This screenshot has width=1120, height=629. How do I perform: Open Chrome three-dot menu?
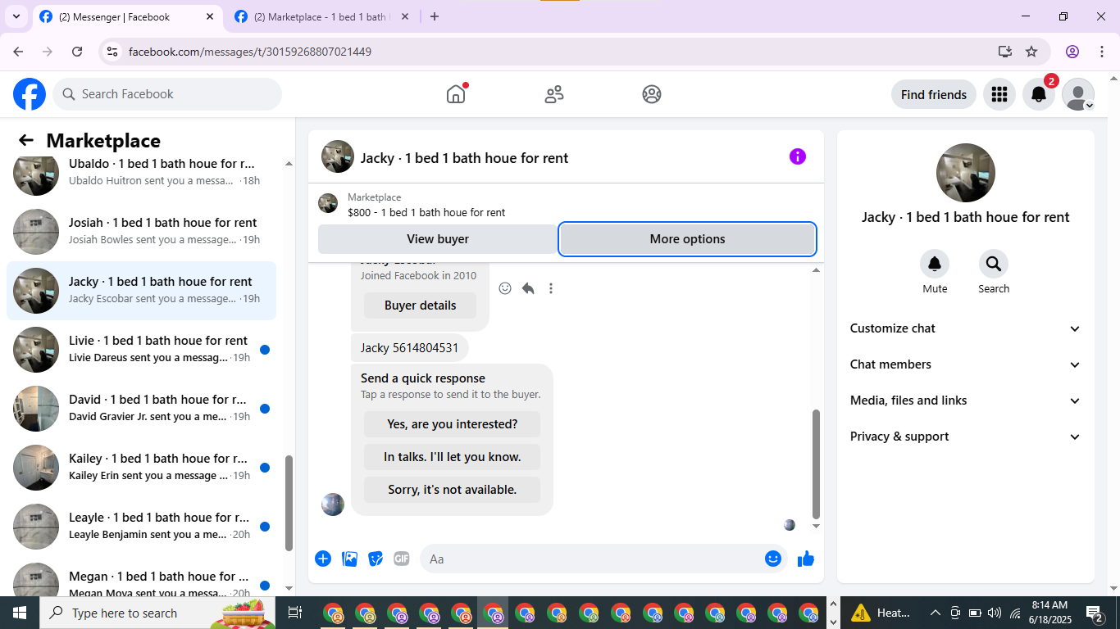pyautogui.click(x=1100, y=52)
